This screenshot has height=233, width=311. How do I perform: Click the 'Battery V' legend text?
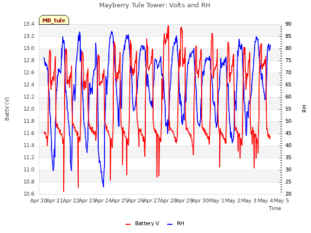pyautogui.click(x=147, y=223)
